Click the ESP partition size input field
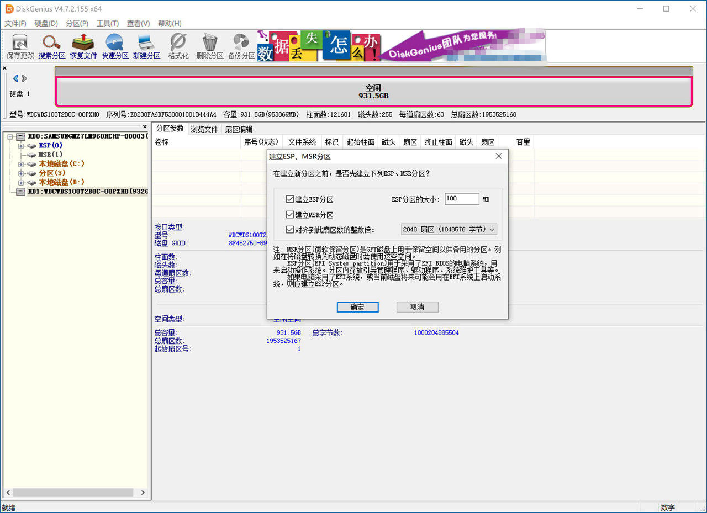The height and width of the screenshot is (513, 707). [462, 199]
